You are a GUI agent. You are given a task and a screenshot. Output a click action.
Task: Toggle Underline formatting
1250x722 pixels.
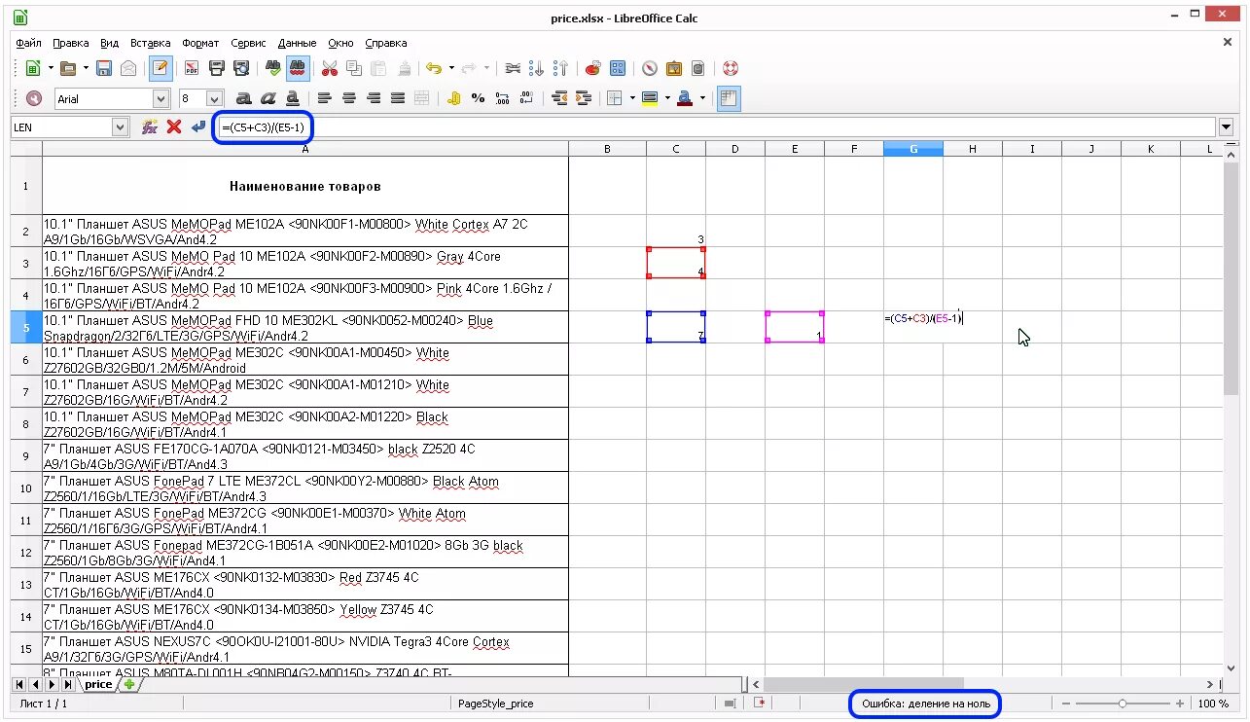pyautogui.click(x=293, y=98)
